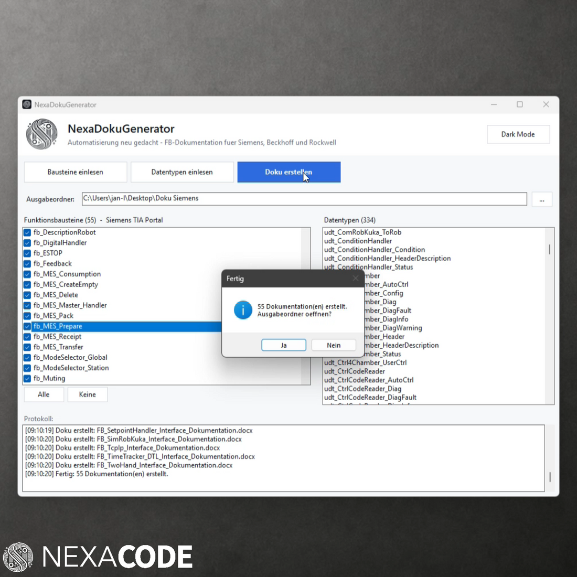Uncheck fb_MES_Transfer checkbox
The image size is (577, 577).
[x=27, y=347]
